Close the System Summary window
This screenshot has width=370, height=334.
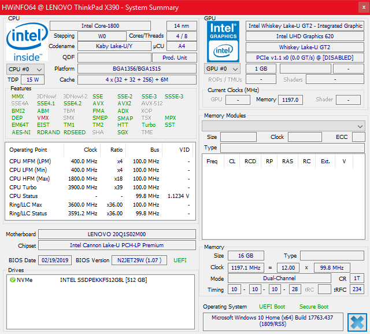[x=364, y=8]
